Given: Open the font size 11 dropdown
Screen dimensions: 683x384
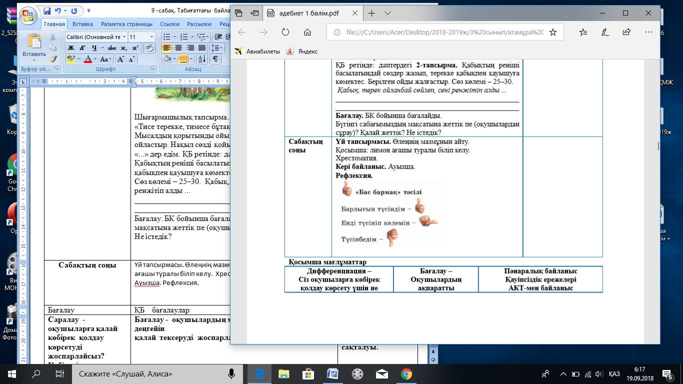Looking at the screenshot, I should coord(151,37).
